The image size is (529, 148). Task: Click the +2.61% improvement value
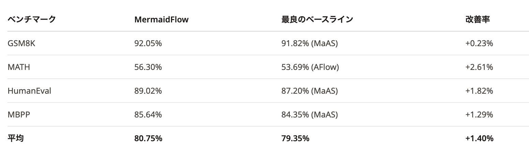click(x=479, y=67)
